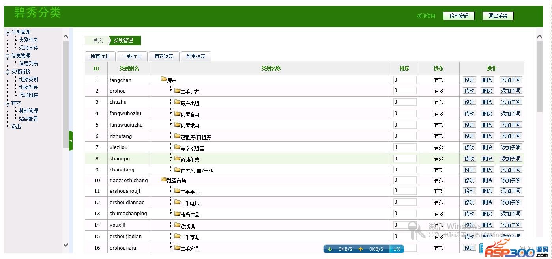Click the folder icon beside 二手家电
The height and width of the screenshot is (259, 552).
[177, 236]
